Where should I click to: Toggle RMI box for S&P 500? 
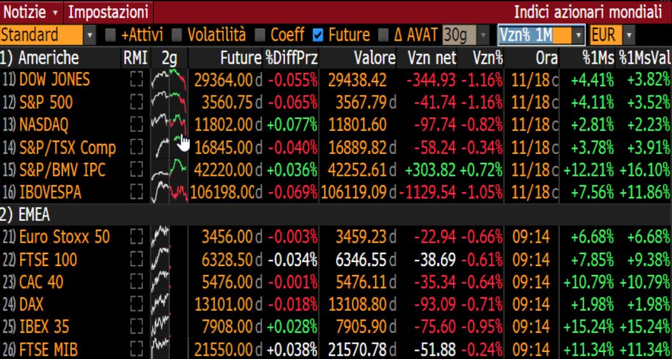coord(136,102)
